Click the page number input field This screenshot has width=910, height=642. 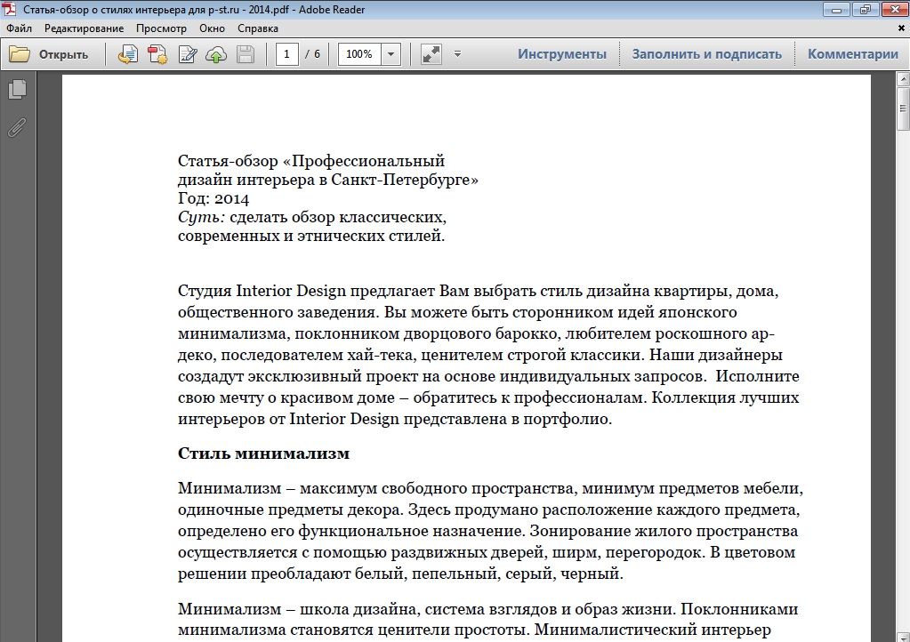[x=286, y=54]
